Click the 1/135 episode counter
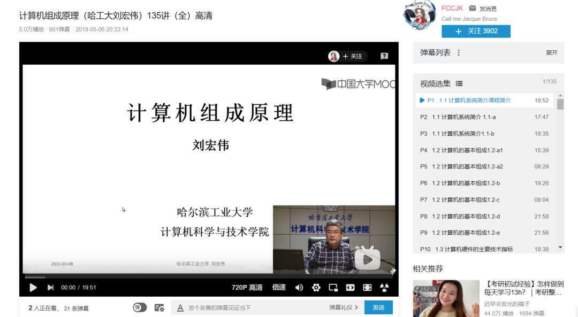Image resolution: width=578 pixels, height=317 pixels. [x=550, y=81]
